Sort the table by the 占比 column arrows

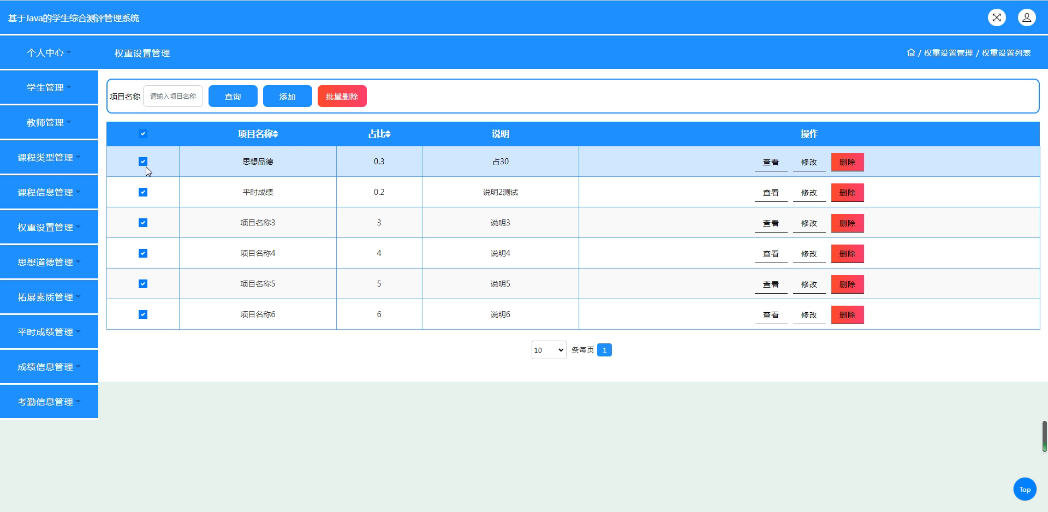click(x=388, y=134)
